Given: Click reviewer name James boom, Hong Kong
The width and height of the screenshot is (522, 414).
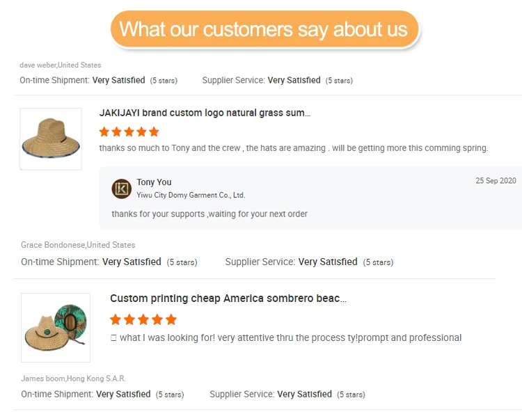Looking at the screenshot, I should point(73,379).
